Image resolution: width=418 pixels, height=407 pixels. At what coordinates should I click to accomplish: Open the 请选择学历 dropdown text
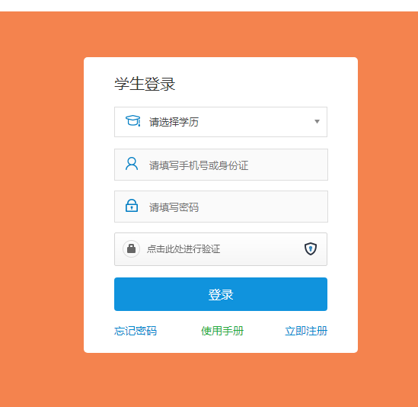click(x=174, y=122)
